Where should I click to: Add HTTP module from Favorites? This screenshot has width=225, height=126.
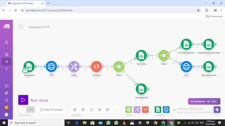(166, 110)
